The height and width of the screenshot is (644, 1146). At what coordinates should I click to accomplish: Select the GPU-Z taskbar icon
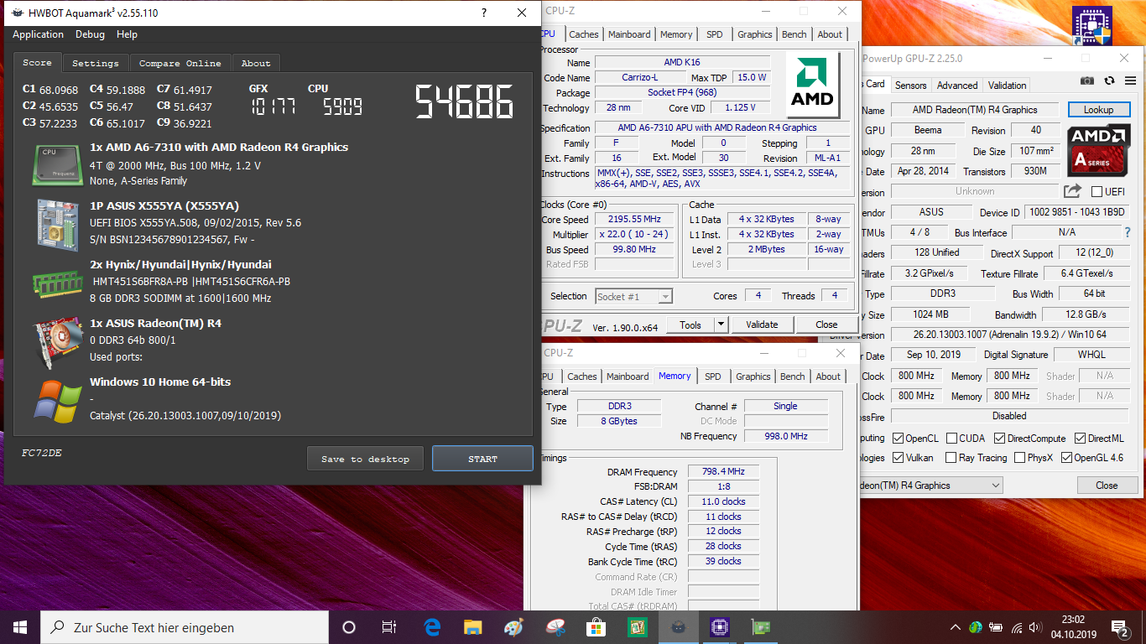coord(760,627)
